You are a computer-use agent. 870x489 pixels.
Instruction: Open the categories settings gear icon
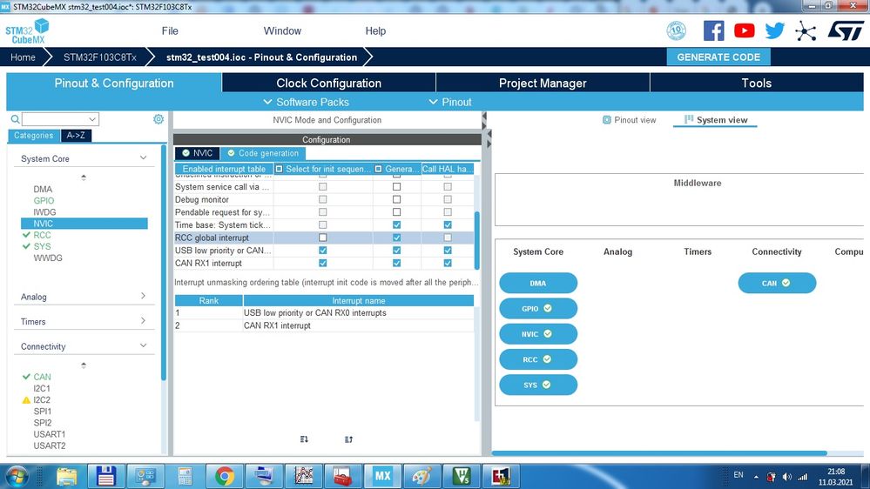158,119
